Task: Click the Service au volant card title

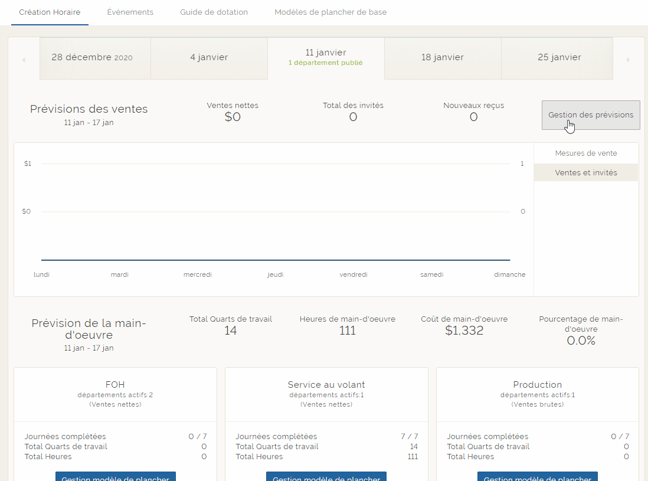Action: tap(326, 385)
